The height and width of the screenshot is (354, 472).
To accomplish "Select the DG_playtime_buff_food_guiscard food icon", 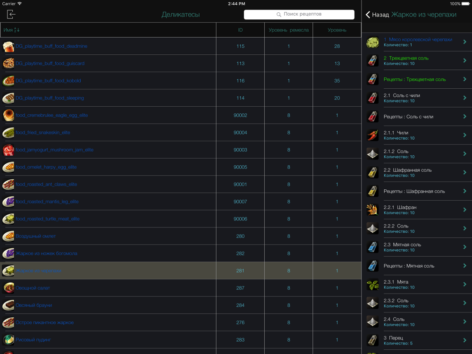I will 8,64.
